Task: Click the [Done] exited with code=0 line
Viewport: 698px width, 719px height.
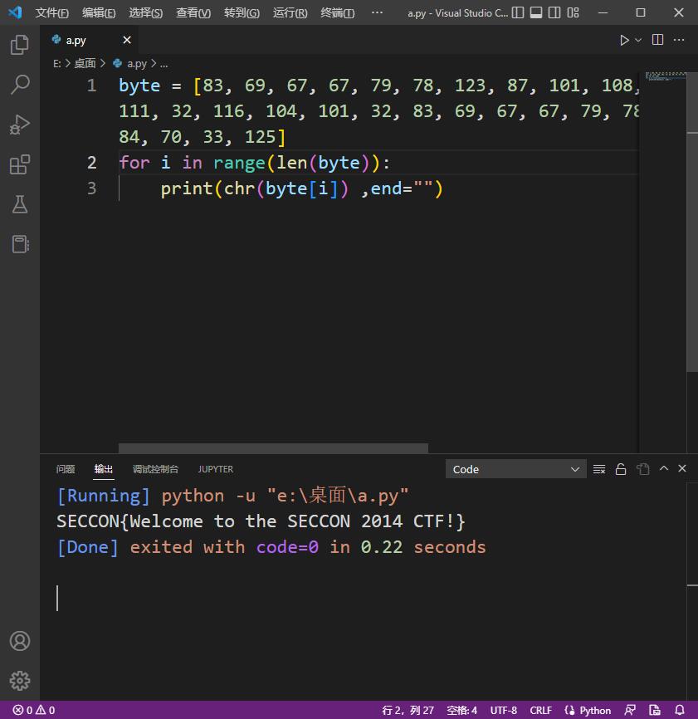Action: click(271, 547)
